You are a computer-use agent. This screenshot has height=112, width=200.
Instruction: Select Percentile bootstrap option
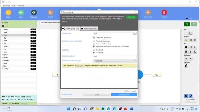[x=94, y=41]
